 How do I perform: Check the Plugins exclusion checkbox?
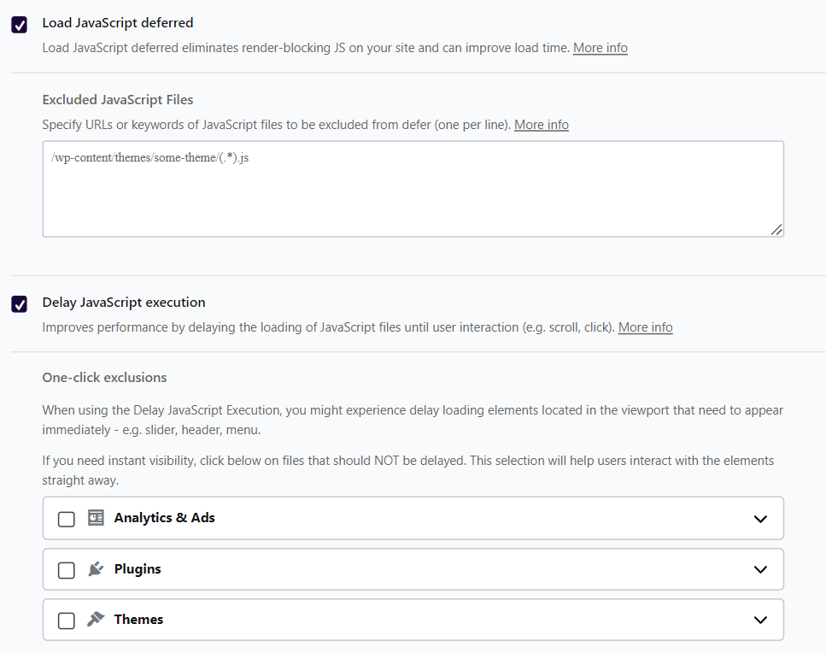(x=66, y=568)
